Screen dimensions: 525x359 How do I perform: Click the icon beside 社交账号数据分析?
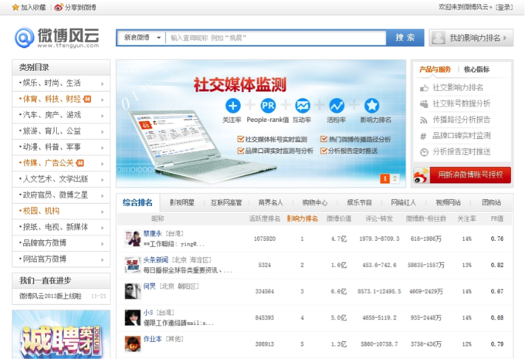(x=424, y=103)
